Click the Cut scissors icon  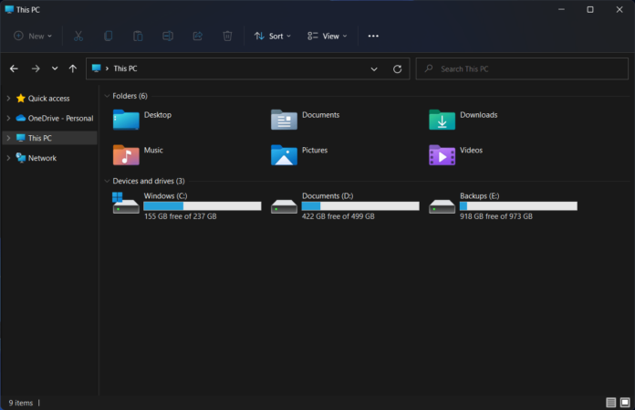[78, 36]
